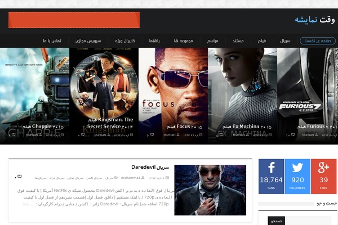
Task: Open the Facebook fans box
Action: [x=271, y=176]
